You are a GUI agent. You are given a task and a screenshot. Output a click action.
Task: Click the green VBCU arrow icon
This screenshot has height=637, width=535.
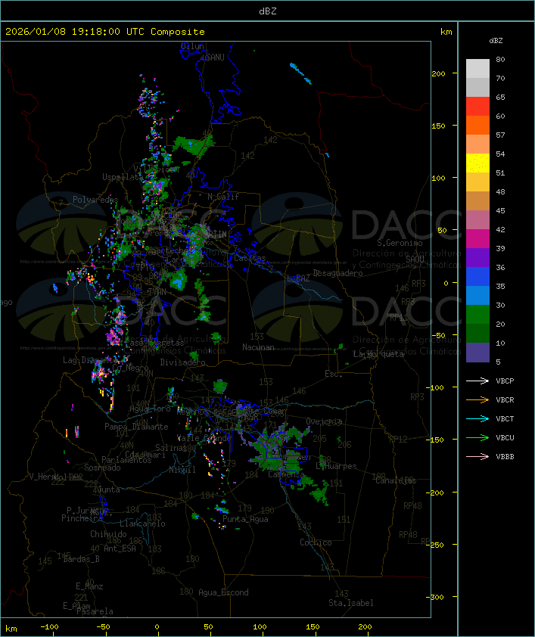coord(478,438)
